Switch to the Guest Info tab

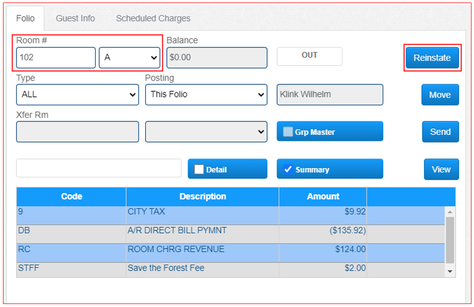75,19
